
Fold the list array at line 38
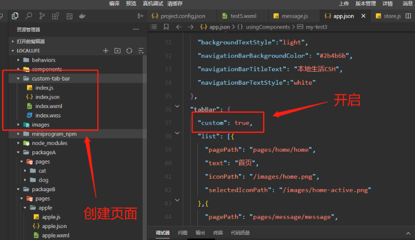tap(178, 133)
